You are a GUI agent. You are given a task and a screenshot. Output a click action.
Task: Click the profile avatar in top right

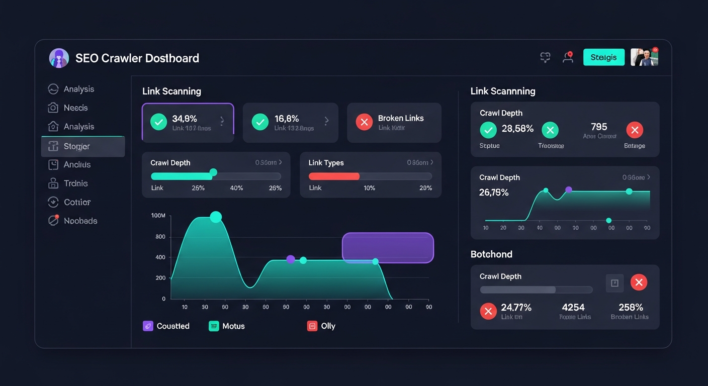tap(644, 57)
